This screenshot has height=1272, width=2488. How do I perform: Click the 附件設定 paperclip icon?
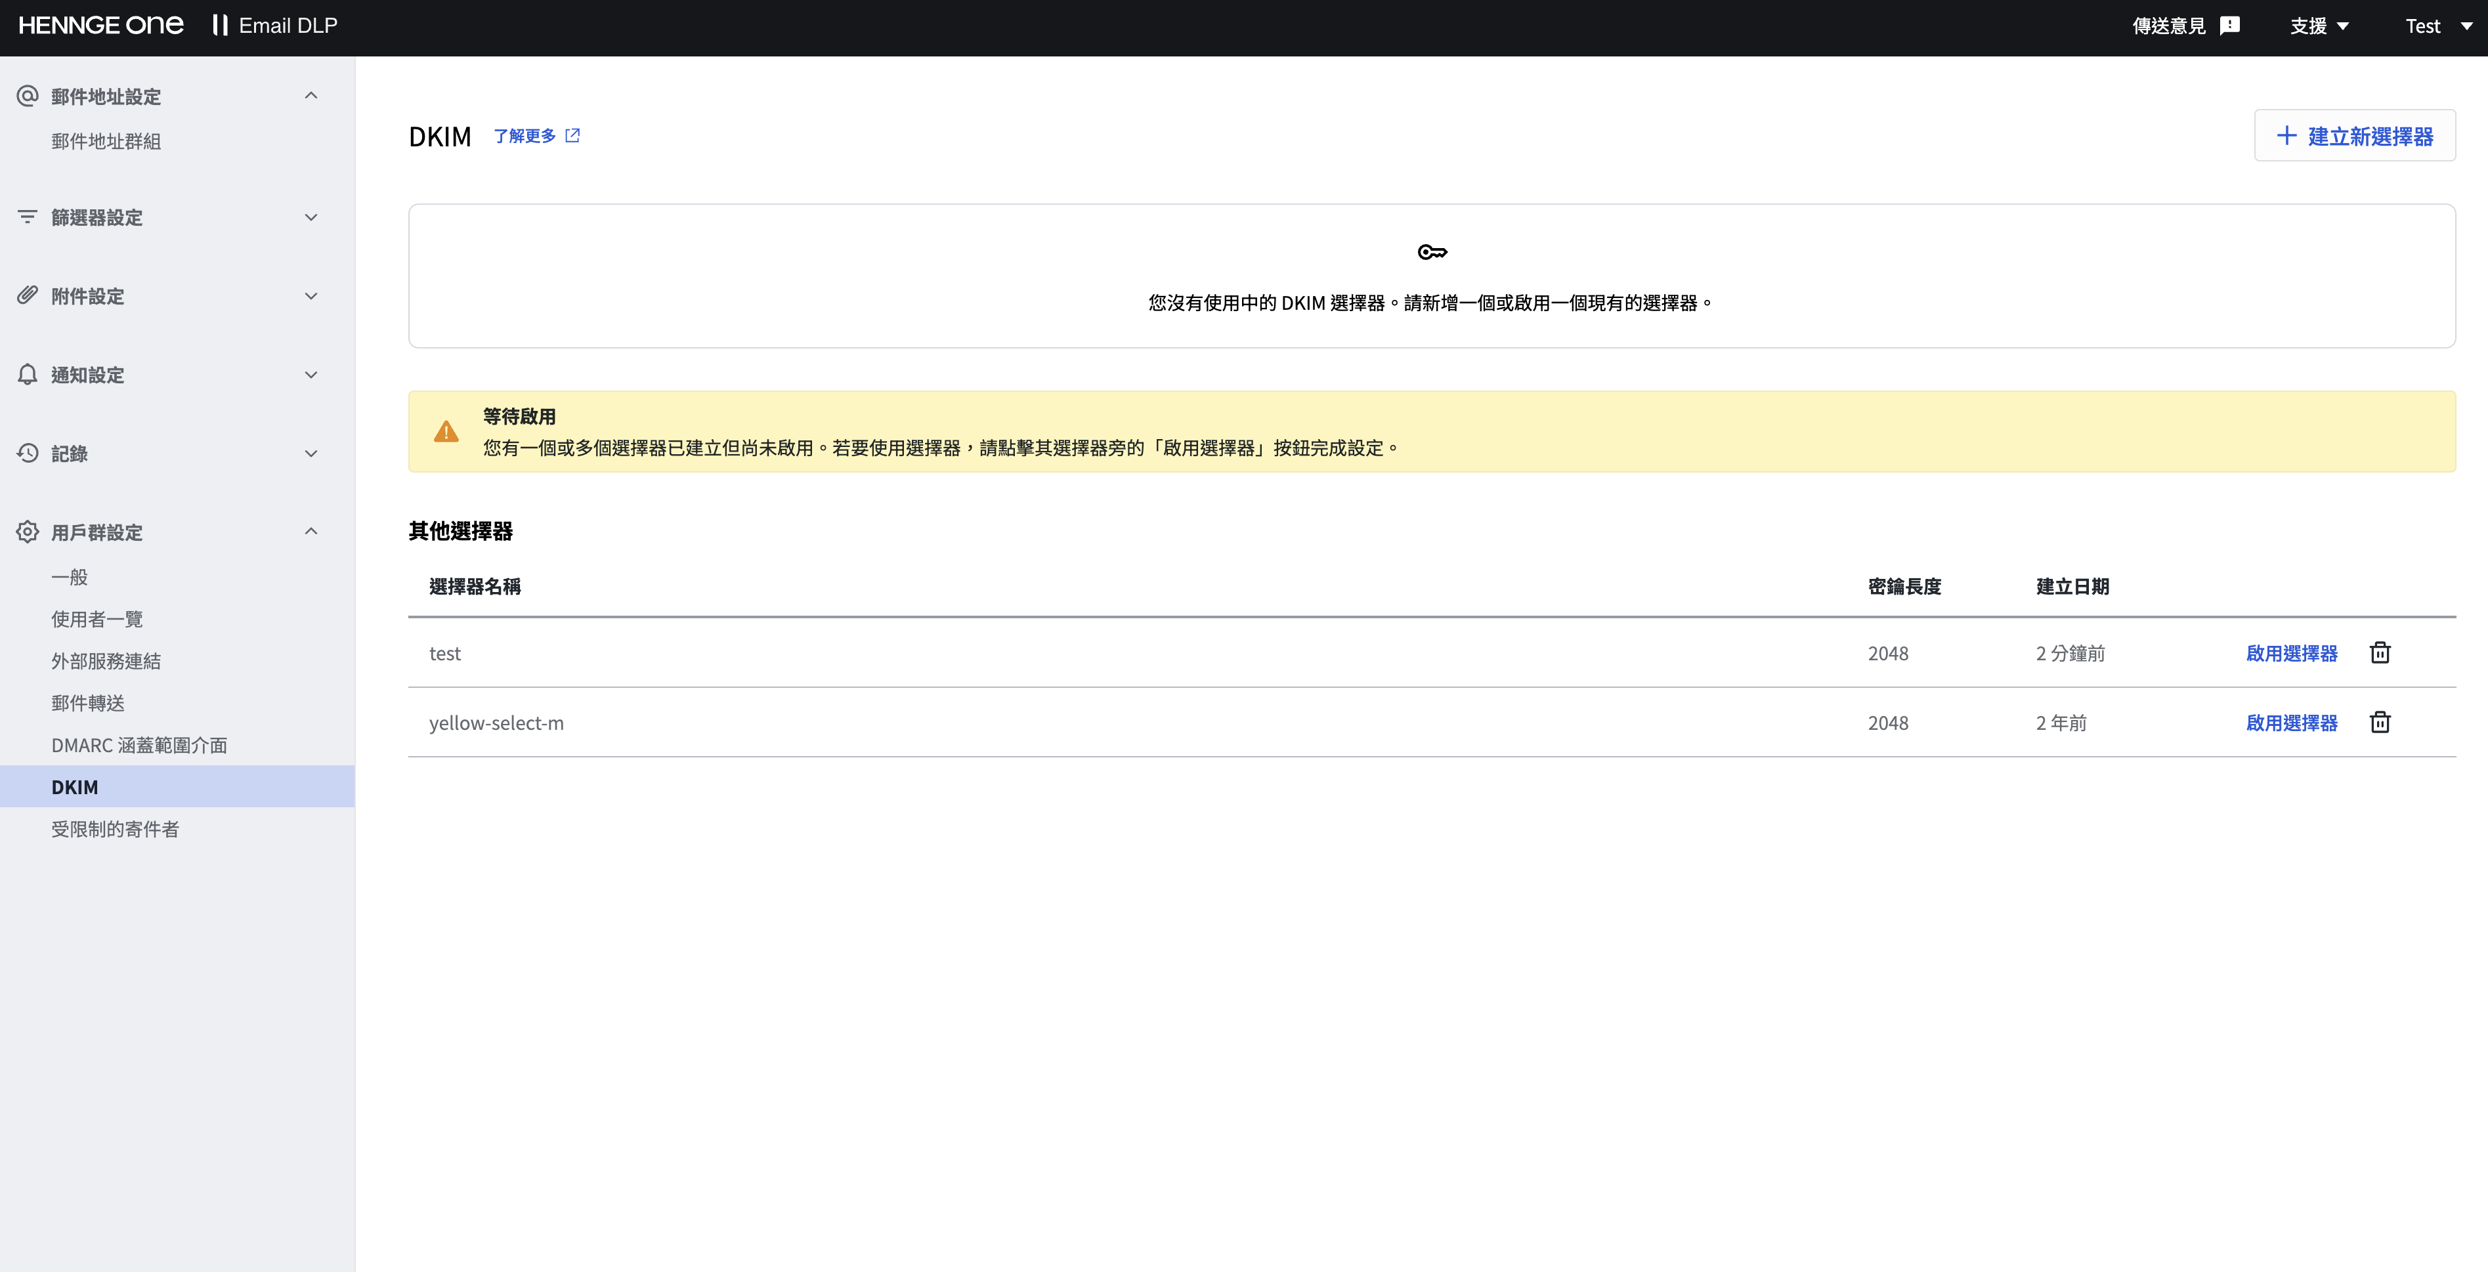point(27,295)
